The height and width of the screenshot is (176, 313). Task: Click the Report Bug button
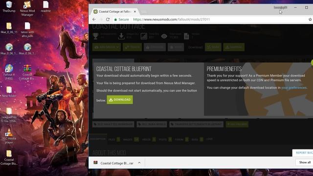coord(303,153)
